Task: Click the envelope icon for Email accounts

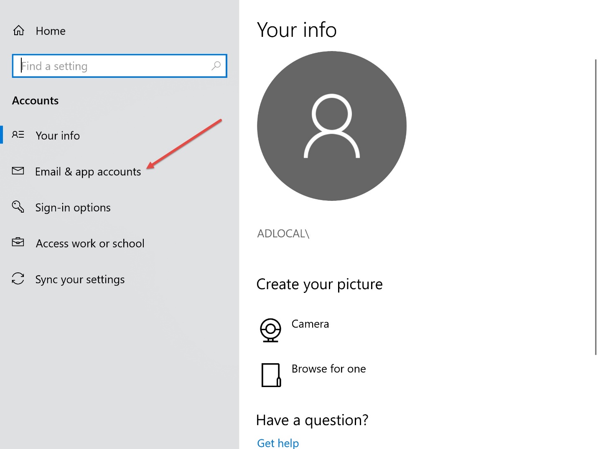Action: click(18, 171)
